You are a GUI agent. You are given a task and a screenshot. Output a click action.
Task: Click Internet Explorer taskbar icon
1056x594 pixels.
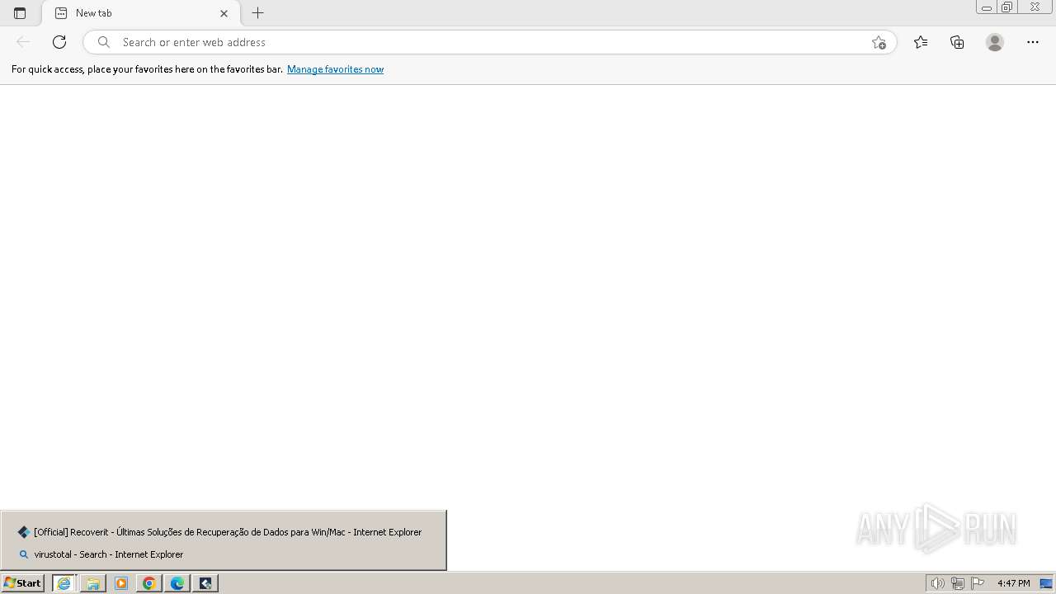tap(64, 583)
